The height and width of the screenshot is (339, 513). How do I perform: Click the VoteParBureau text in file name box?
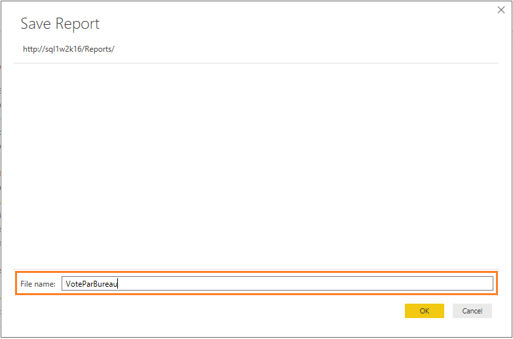[91, 284]
